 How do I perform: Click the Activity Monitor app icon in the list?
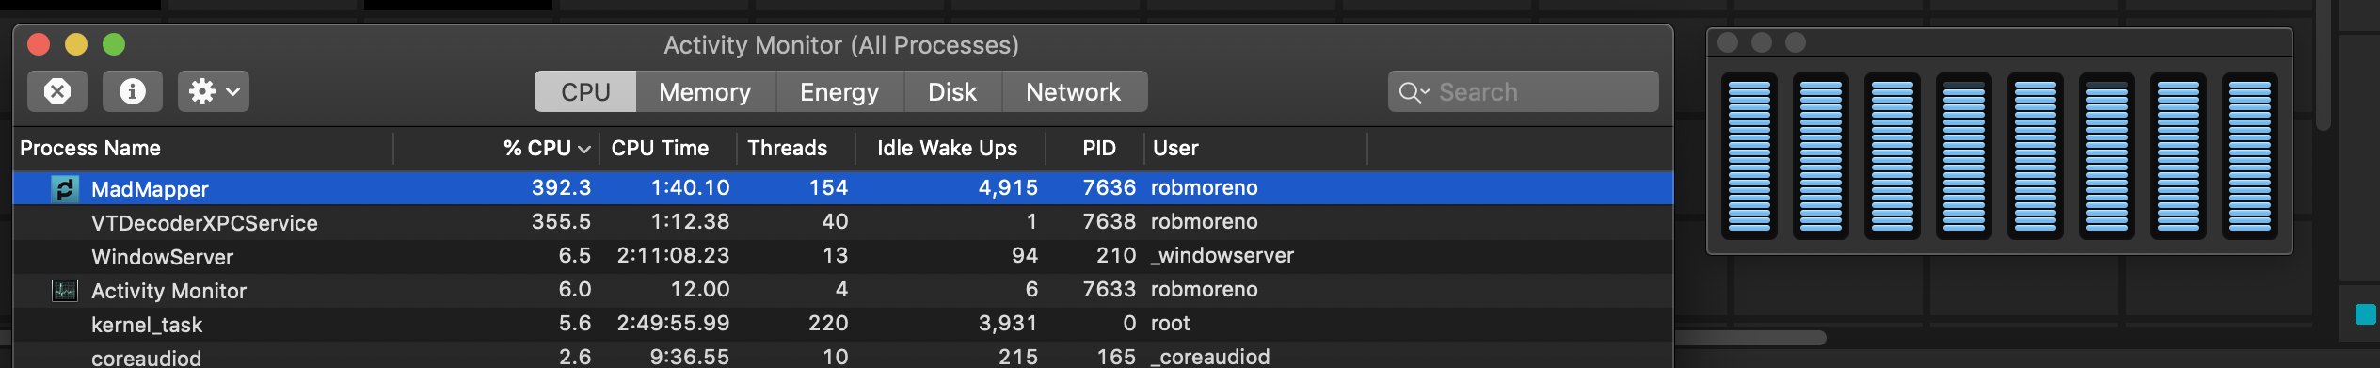pyautogui.click(x=64, y=291)
